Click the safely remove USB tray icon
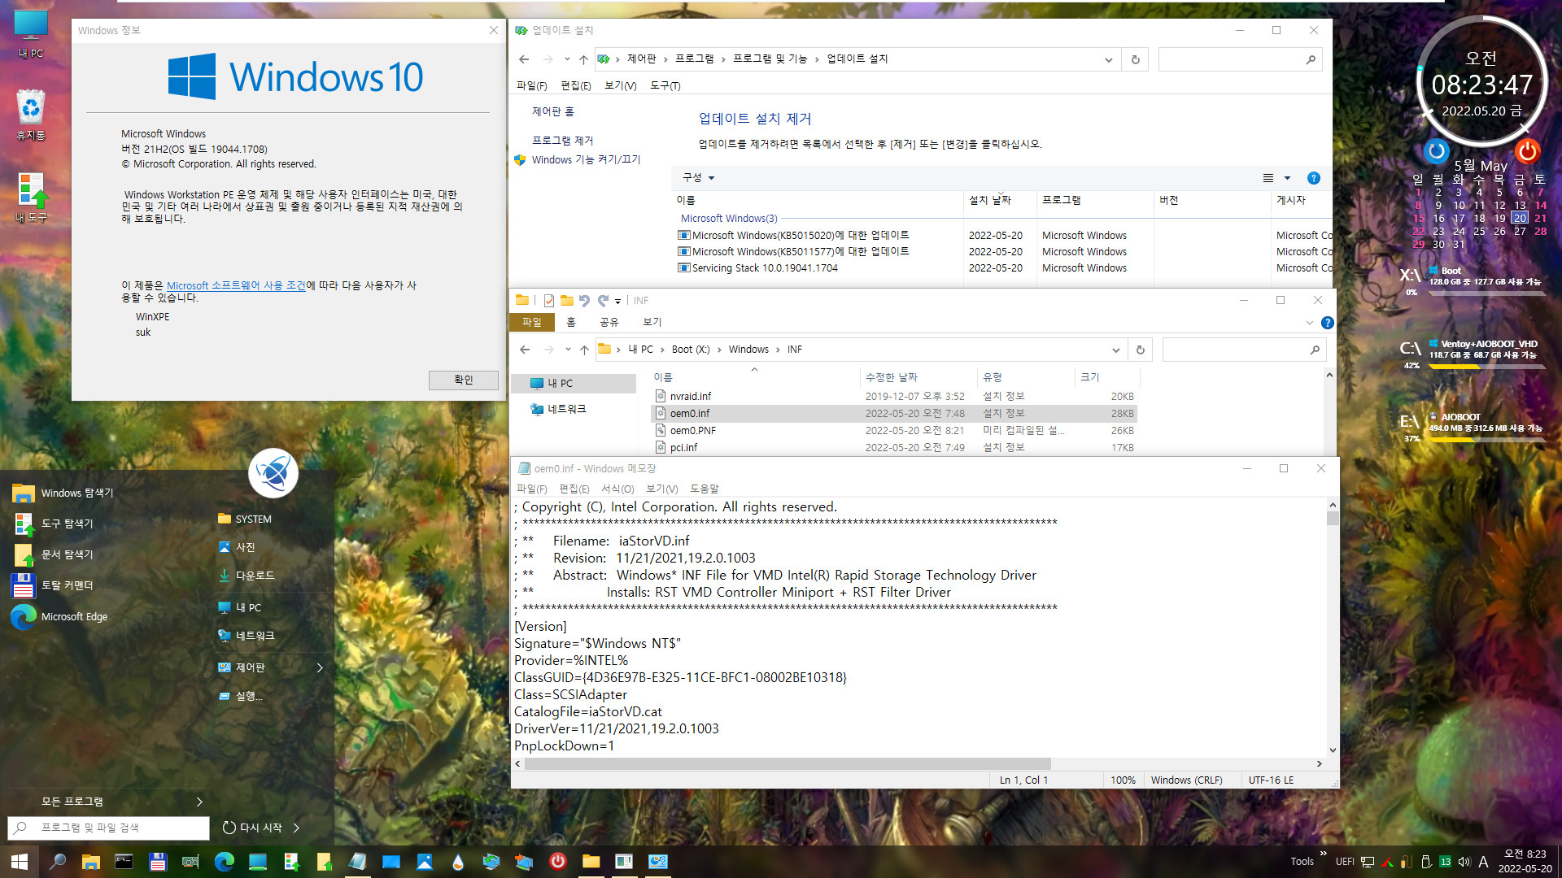This screenshot has width=1562, height=878. click(x=1426, y=862)
